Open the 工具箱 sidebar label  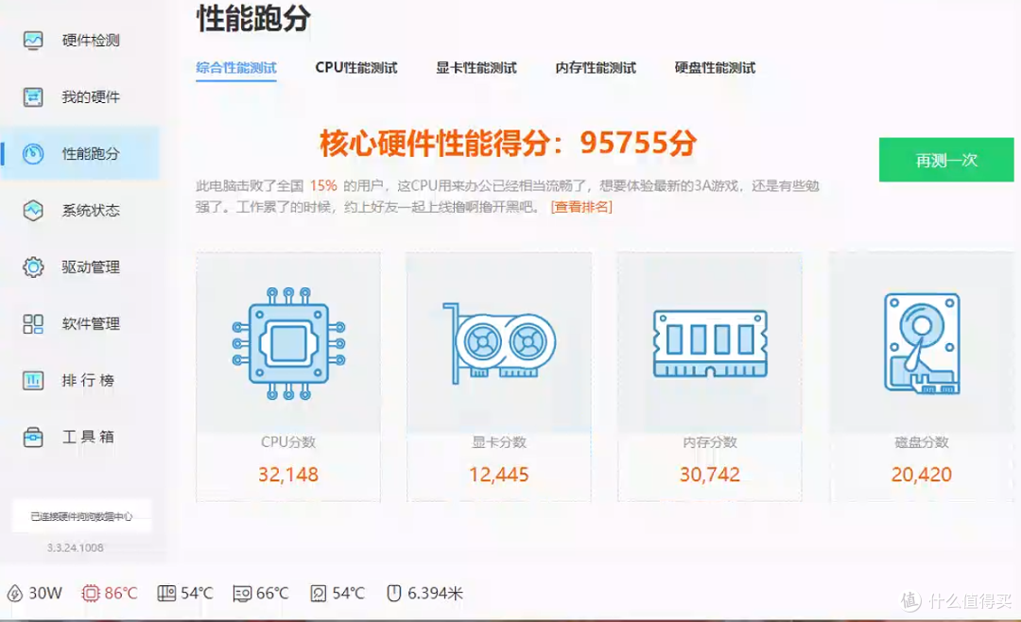(x=88, y=437)
